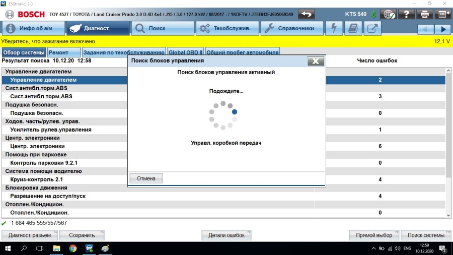Open the notification center icon

(442, 248)
